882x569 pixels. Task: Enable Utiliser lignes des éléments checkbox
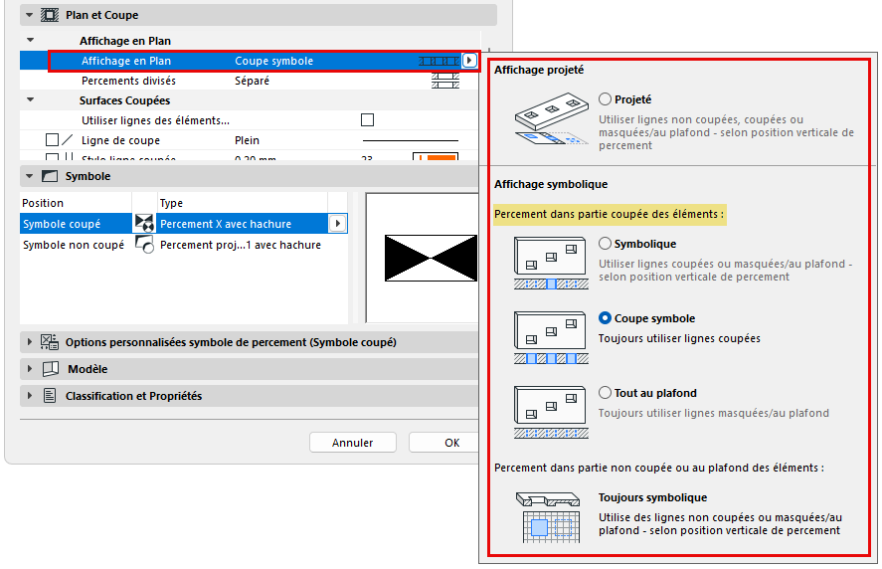[x=367, y=120]
